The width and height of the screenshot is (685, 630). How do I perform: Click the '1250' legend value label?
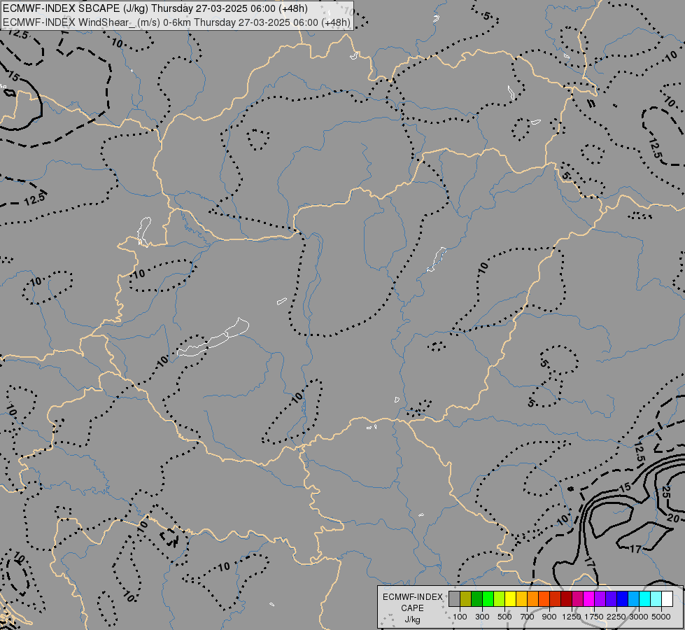tap(572, 617)
